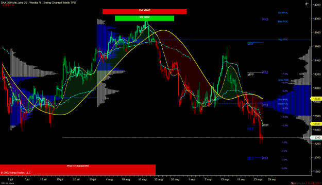Click the MS1 monthly pivot label

[x=250, y=129]
